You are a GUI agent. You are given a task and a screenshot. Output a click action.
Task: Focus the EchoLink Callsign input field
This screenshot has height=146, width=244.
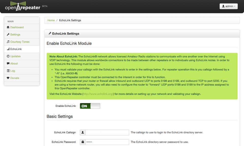[107, 132]
